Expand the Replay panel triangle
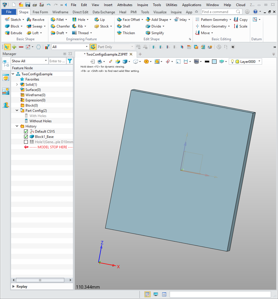This screenshot has width=278, height=299. point(14,287)
